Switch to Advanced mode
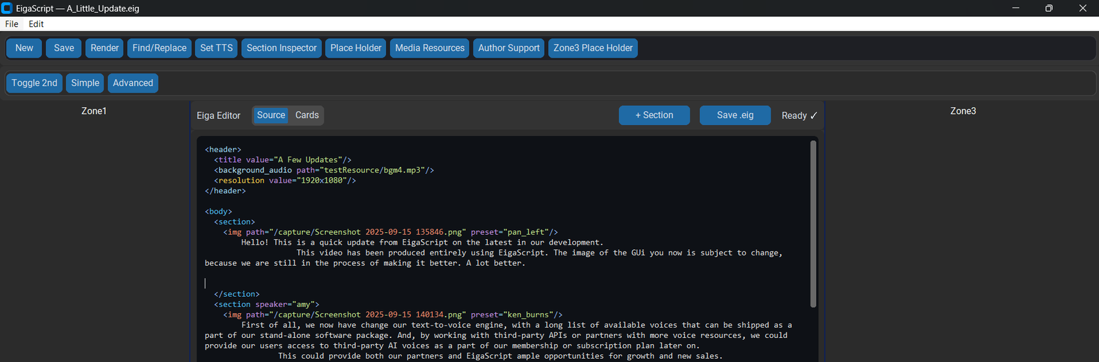Image resolution: width=1099 pixels, height=362 pixels. point(133,83)
